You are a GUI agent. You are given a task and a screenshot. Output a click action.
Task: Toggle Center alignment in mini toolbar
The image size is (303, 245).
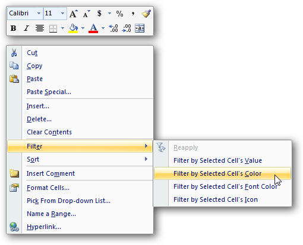pyautogui.click(x=40, y=28)
